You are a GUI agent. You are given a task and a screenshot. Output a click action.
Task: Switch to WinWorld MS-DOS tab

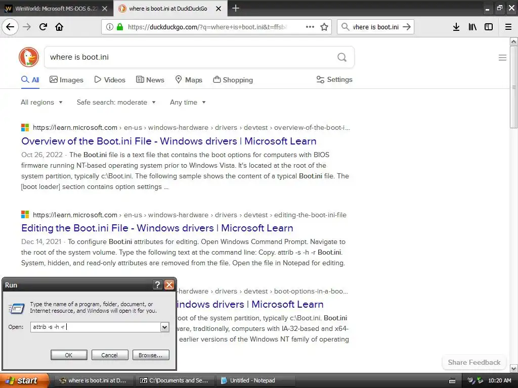(x=57, y=9)
